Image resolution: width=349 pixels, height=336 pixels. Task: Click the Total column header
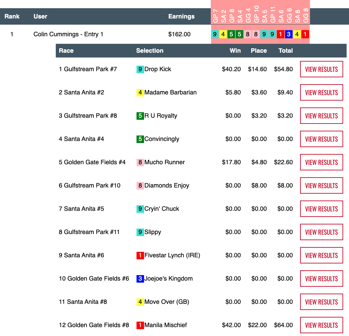coord(285,51)
